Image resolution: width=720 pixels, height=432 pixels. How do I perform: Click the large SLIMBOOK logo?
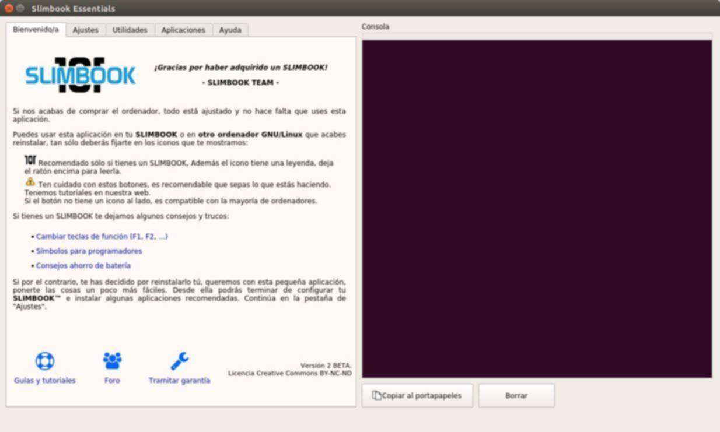point(81,75)
